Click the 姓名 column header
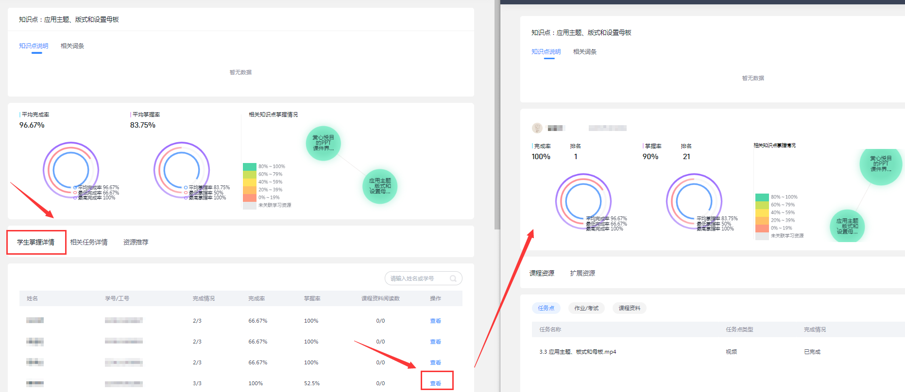The image size is (905, 392). click(33, 298)
